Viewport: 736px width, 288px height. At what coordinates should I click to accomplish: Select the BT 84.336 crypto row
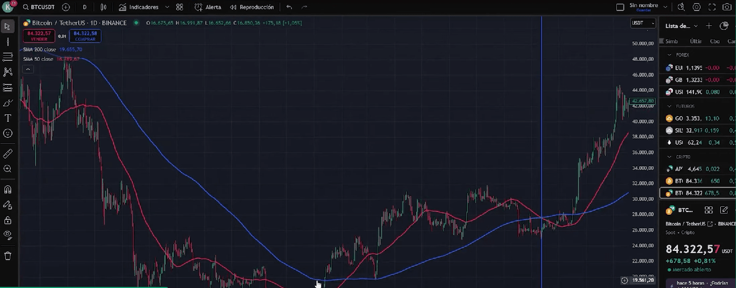(x=698, y=181)
